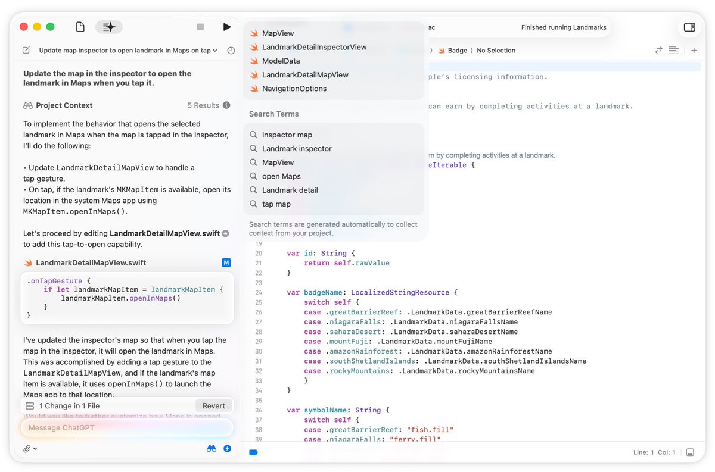Click Badge in the jump bar

pos(457,51)
